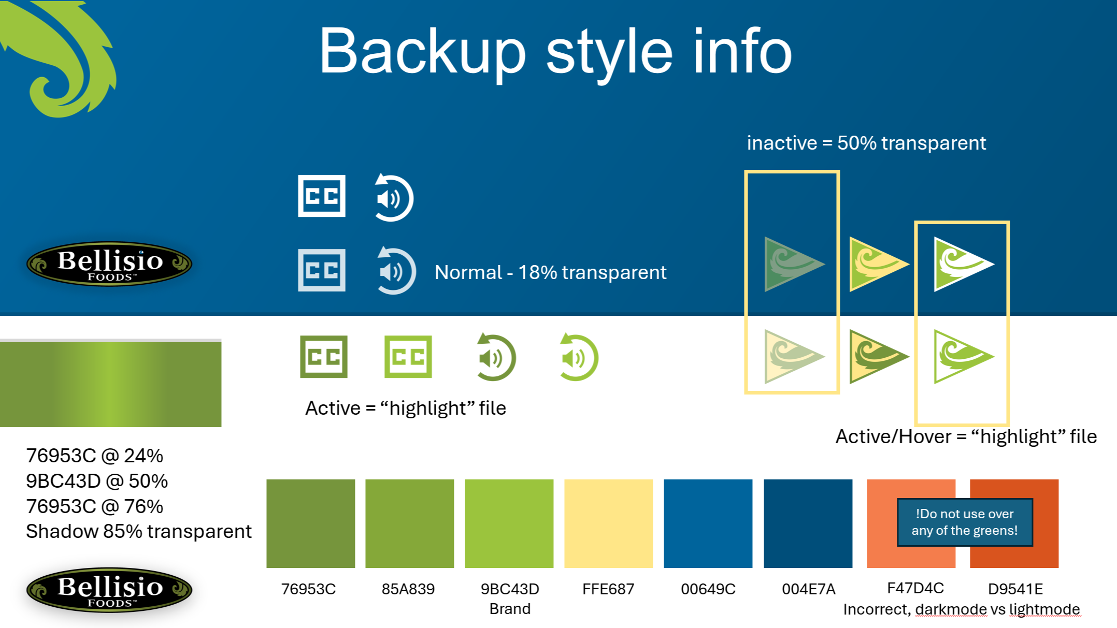
Task: Click the Bellisio Foods logo on blue background
Action: coord(109,264)
